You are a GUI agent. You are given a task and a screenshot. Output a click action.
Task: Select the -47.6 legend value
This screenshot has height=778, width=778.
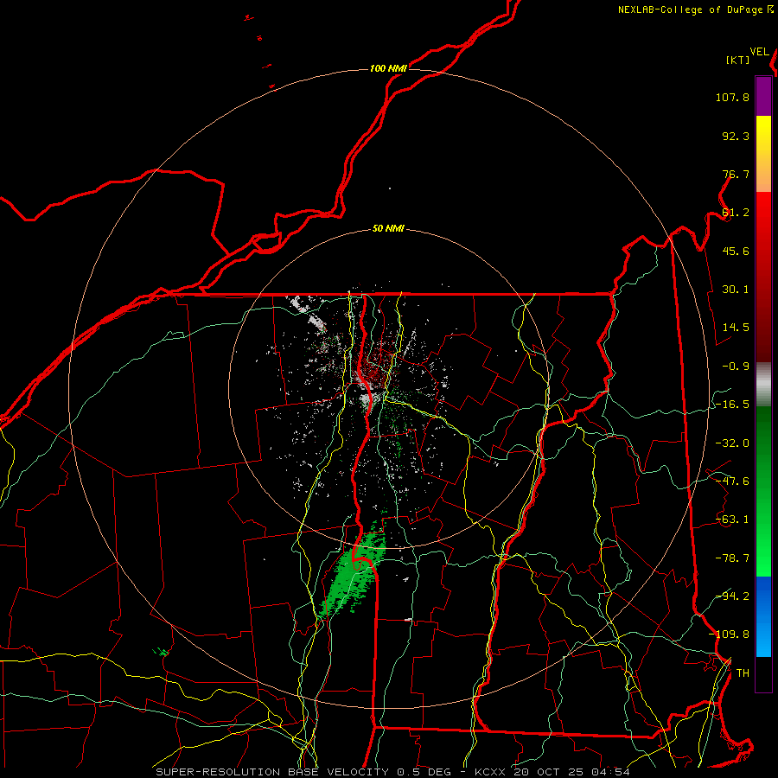point(732,481)
